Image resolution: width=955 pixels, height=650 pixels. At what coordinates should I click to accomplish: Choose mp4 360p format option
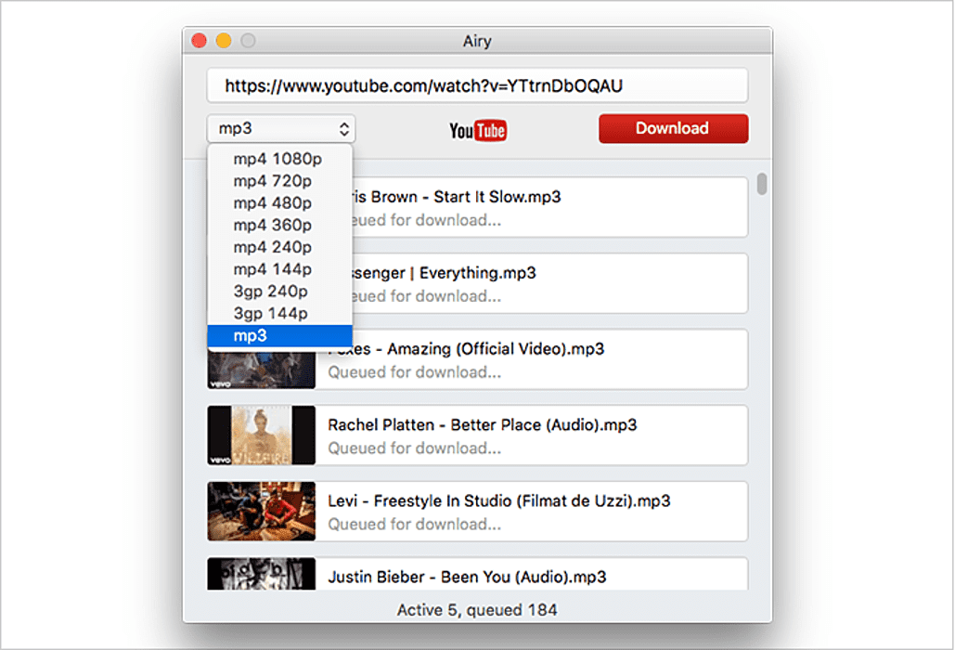pyautogui.click(x=279, y=225)
